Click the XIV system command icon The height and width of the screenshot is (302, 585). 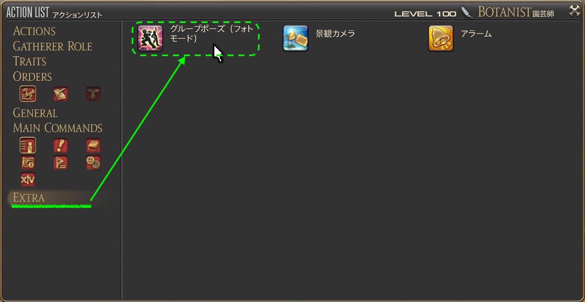[28, 180]
